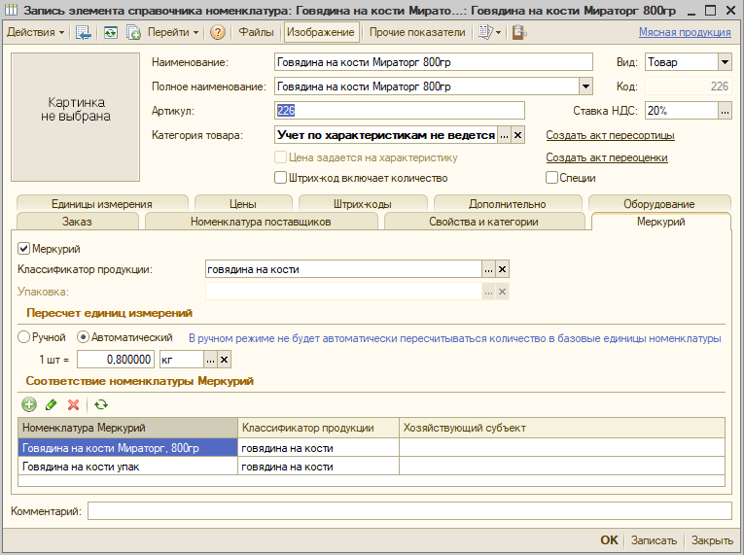This screenshot has width=744, height=555.
Task: Click the Изображение toolbar button
Action: (321, 32)
